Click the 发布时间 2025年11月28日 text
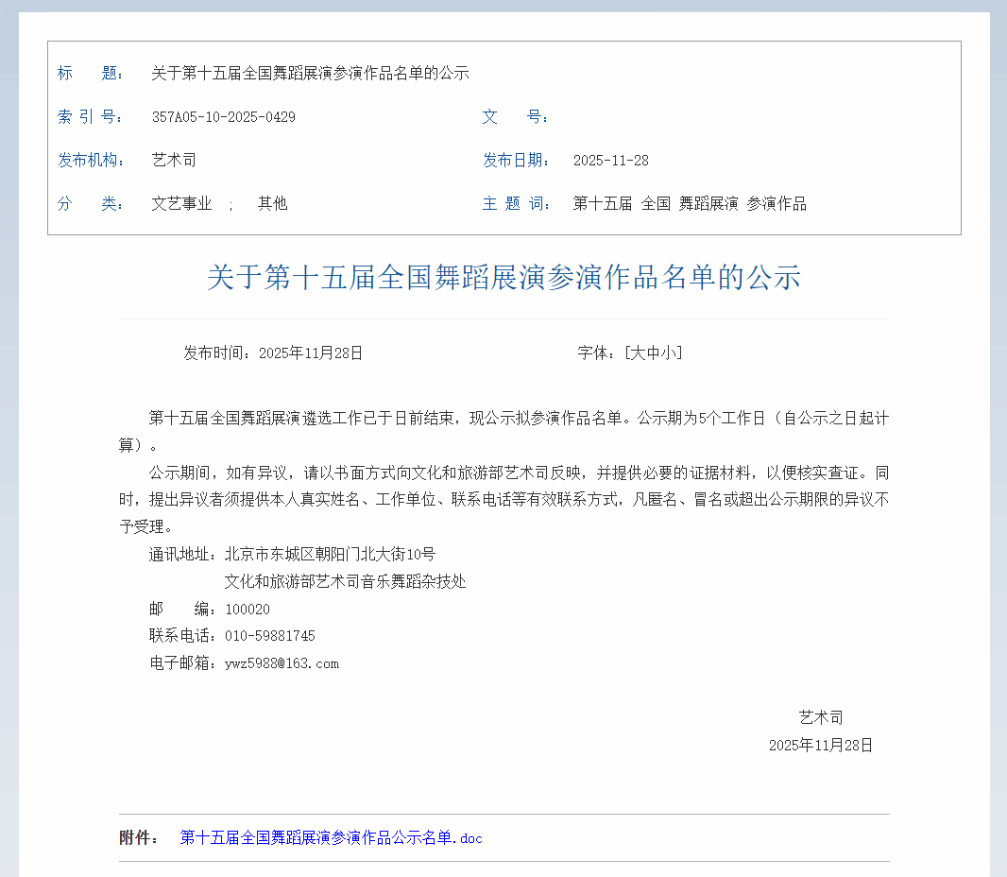Viewport: 1007px width, 877px height. [x=273, y=353]
